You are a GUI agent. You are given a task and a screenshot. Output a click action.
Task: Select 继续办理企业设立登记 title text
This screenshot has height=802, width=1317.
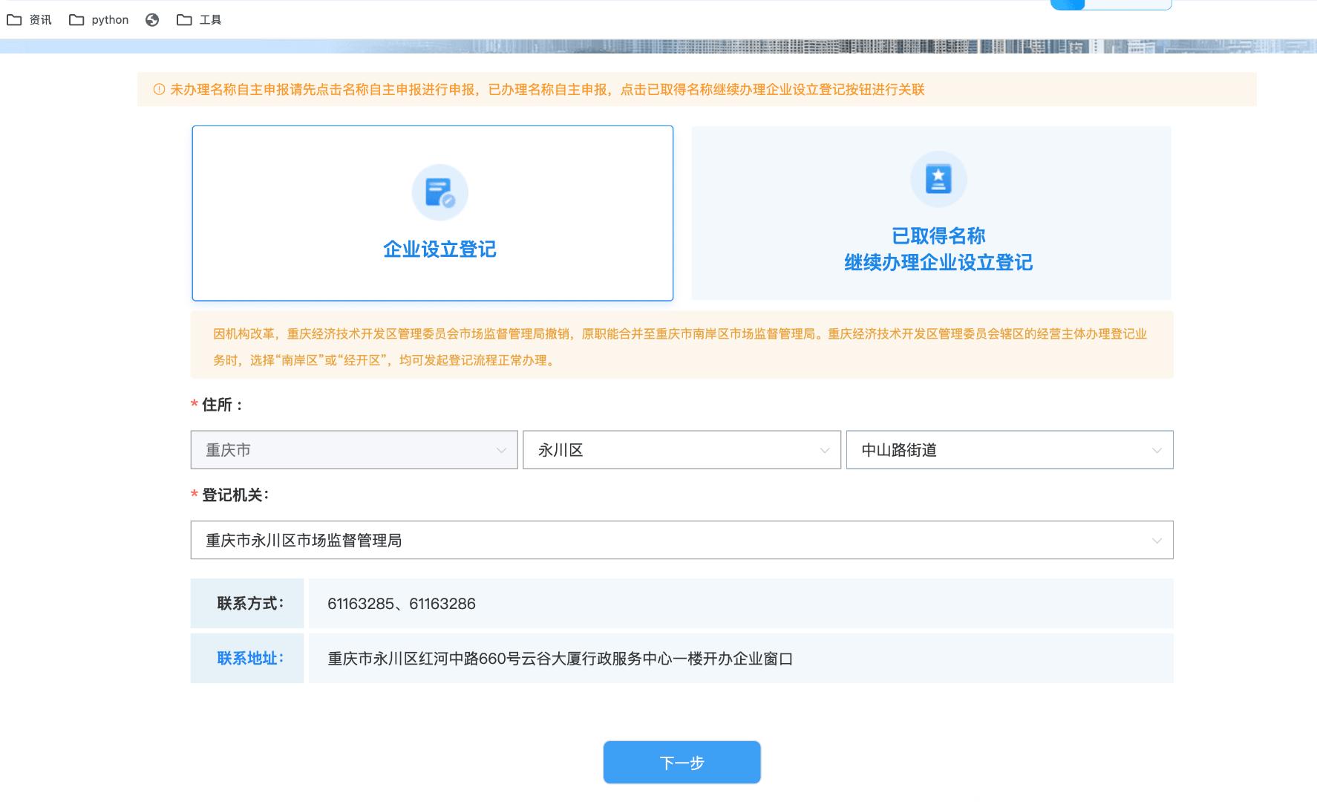point(938,263)
